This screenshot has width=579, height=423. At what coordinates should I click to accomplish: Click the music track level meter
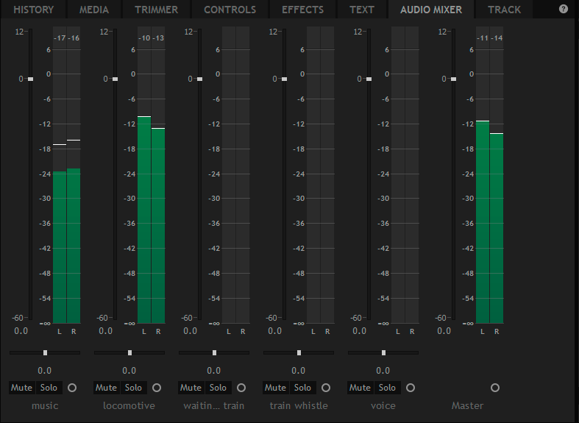66,175
